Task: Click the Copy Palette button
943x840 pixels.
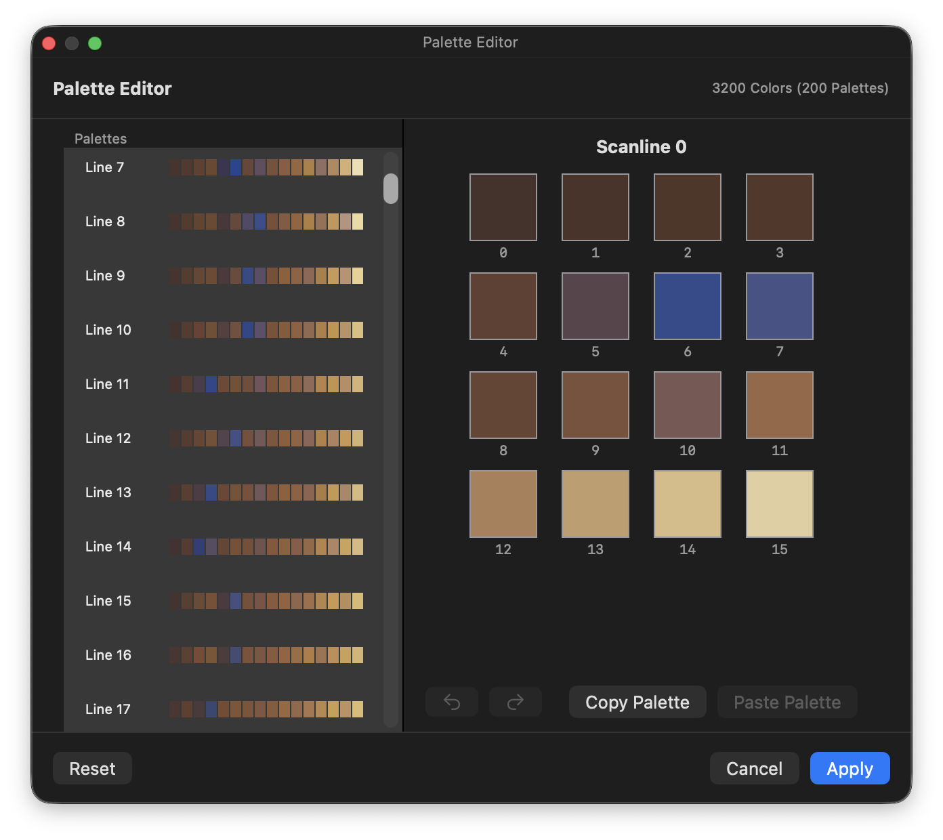Action: (x=637, y=702)
